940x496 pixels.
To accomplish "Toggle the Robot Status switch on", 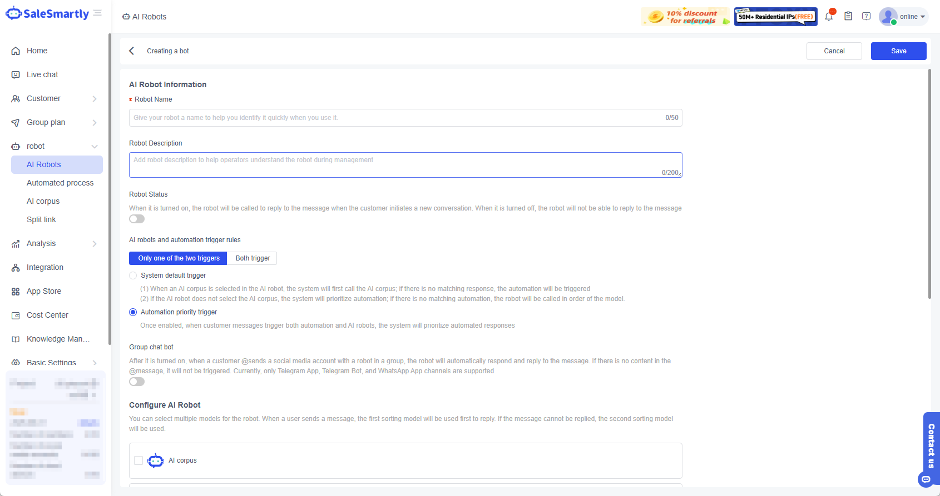I will (137, 219).
